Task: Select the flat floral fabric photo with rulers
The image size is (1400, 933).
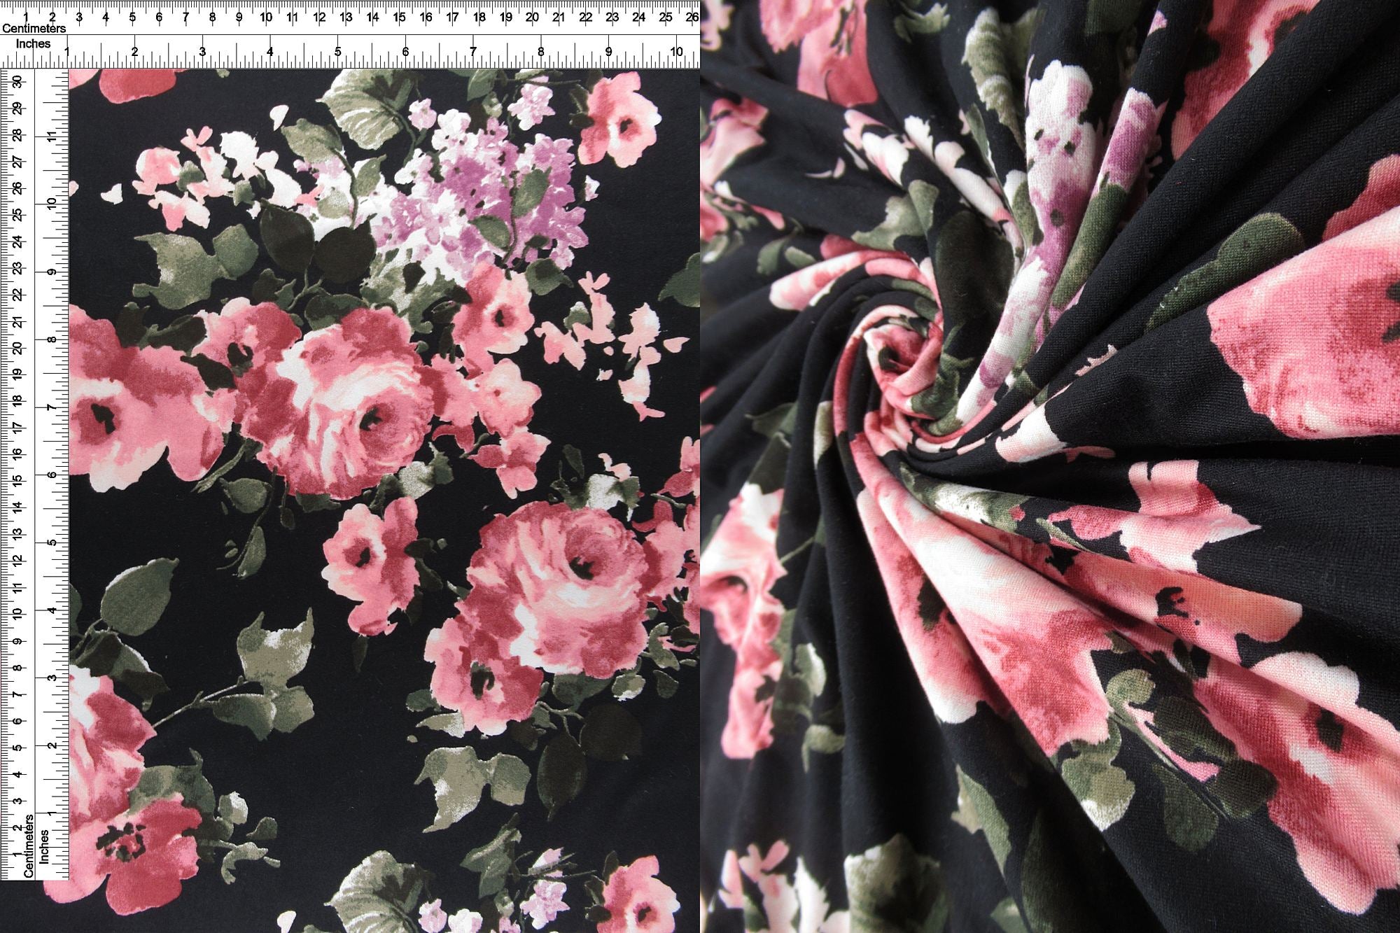Action: click(x=350, y=466)
